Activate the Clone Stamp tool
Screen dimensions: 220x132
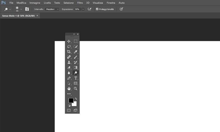click(69, 62)
